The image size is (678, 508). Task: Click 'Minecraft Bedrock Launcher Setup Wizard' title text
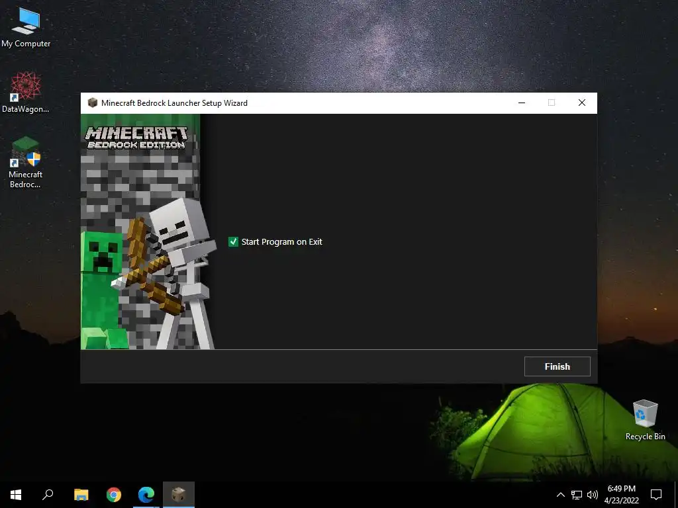tap(174, 103)
